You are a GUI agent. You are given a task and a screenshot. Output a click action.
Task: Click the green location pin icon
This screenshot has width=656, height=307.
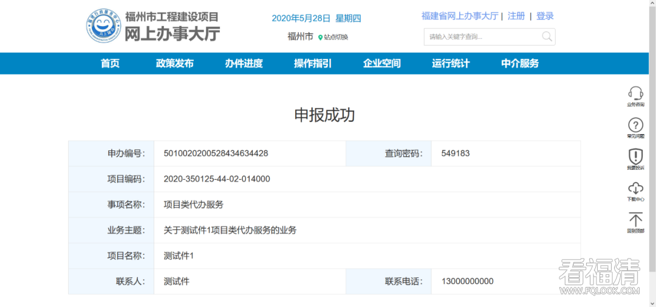click(320, 38)
